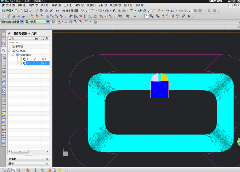Click the Create geometry icon
Viewport: 240px width, 172px height.
tap(14, 16)
